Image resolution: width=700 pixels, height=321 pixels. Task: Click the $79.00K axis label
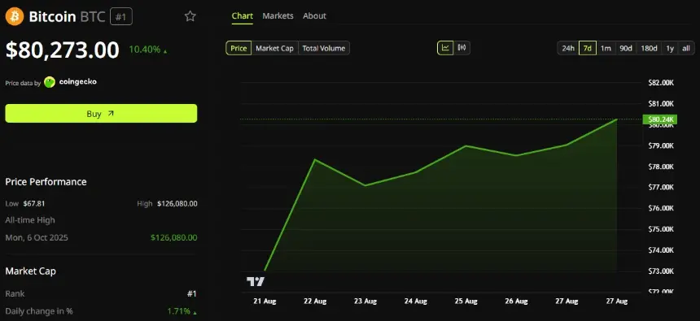click(661, 145)
